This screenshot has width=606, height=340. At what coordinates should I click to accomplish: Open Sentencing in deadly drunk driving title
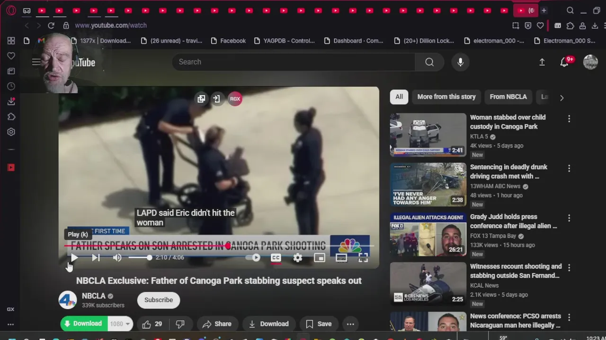(508, 171)
